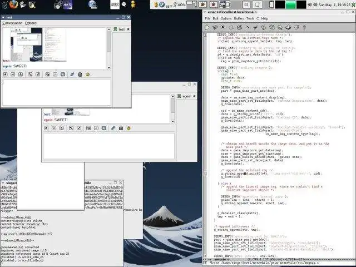This screenshot has height=267, width=356.
Task: Click the date and time clock in panel
Action: pos(334,4)
